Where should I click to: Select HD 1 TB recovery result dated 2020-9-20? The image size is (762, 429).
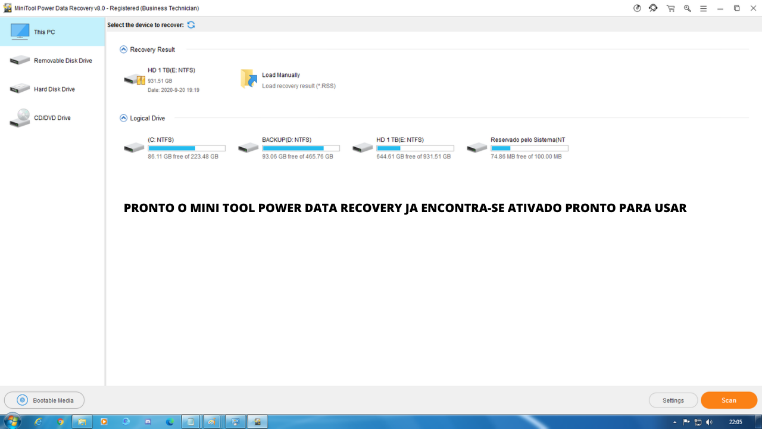pos(162,80)
